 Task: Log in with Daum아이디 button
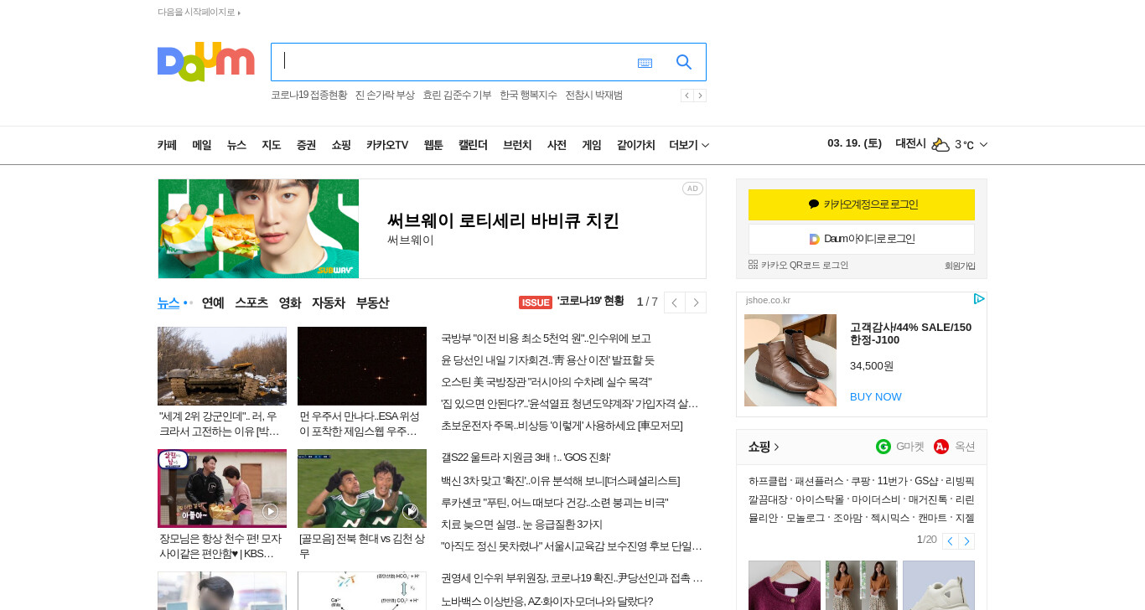coord(862,239)
